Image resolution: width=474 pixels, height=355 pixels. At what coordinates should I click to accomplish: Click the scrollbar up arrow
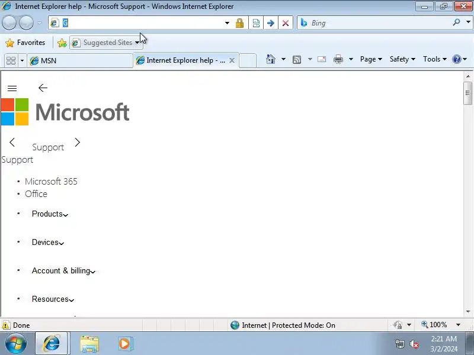(468, 76)
